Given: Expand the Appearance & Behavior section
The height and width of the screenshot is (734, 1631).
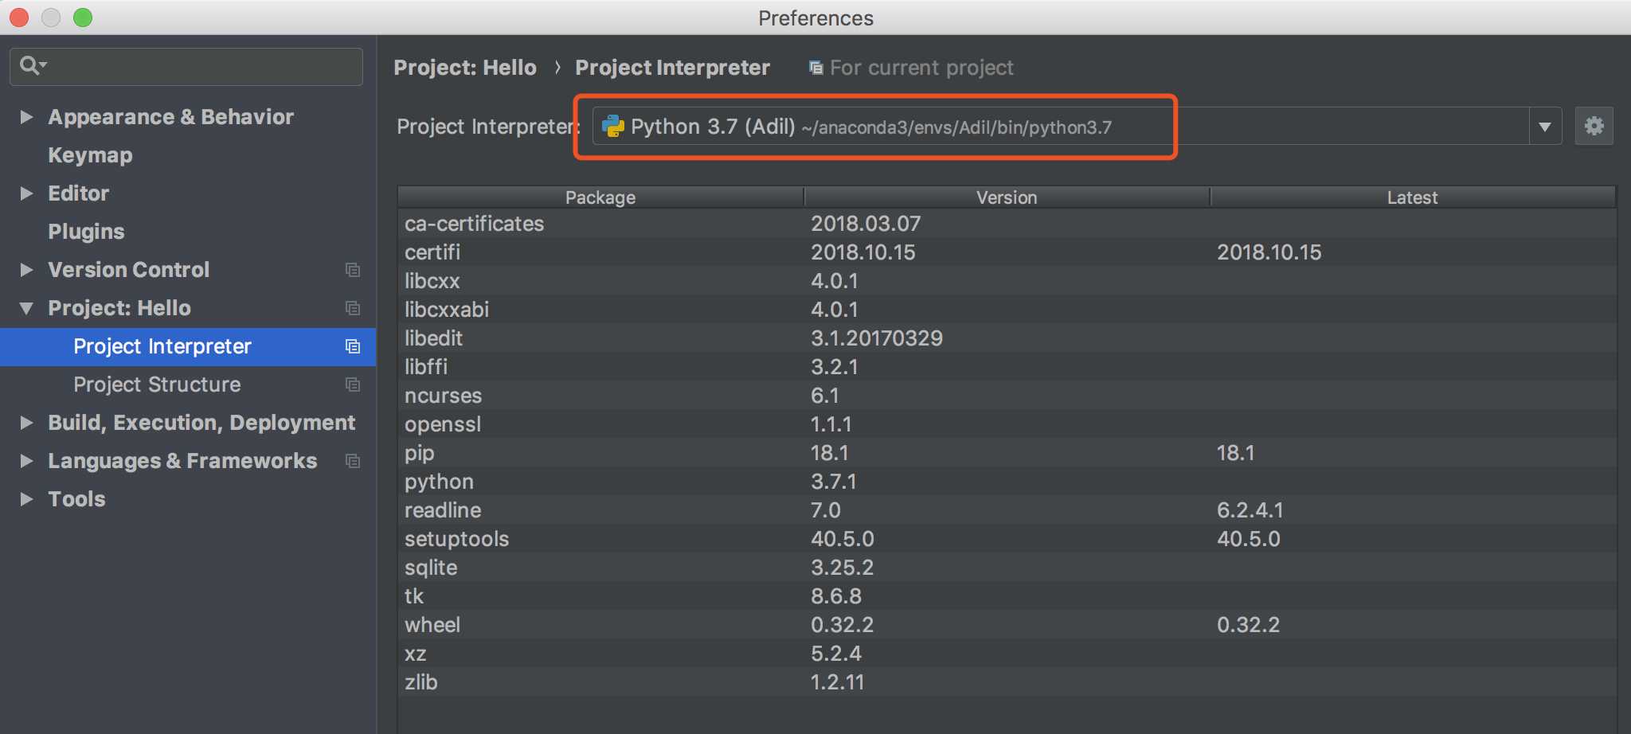Looking at the screenshot, I should (26, 117).
